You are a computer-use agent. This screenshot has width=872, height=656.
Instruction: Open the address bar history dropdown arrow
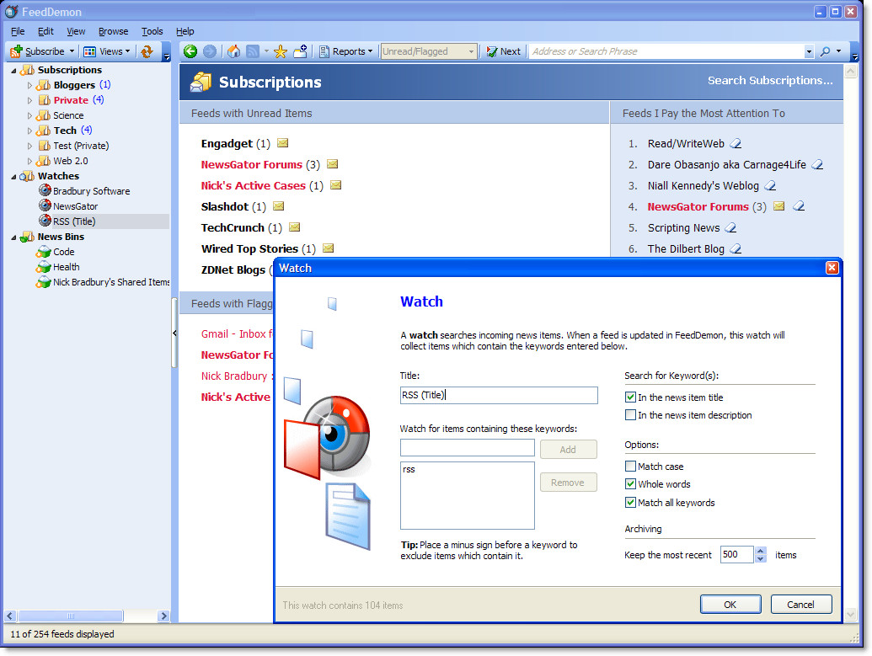[x=809, y=51]
